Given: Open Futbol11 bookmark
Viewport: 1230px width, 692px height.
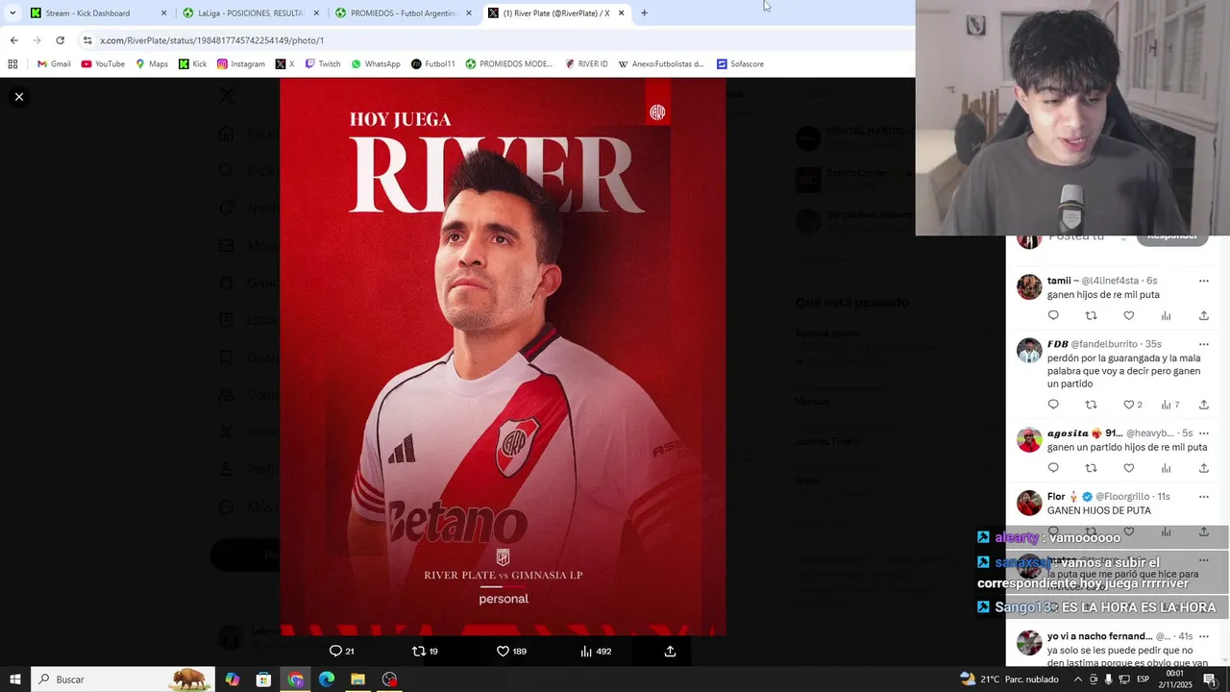Looking at the screenshot, I should 433,64.
